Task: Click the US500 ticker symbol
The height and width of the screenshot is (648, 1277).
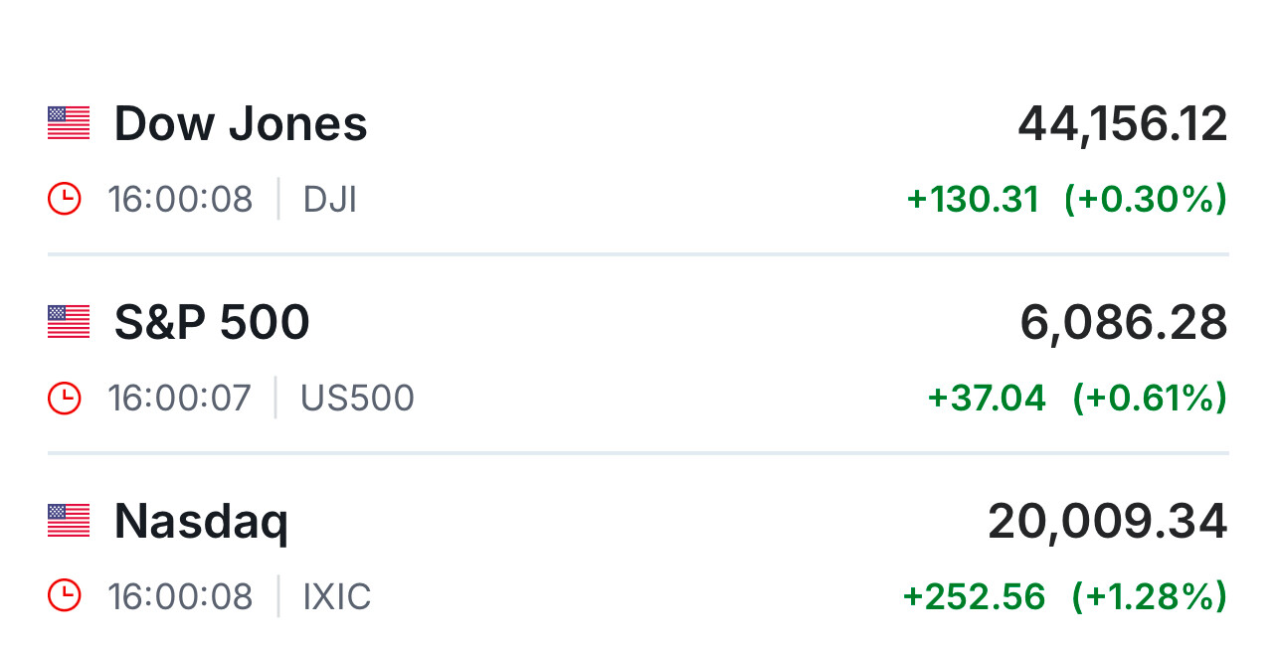Action: [x=358, y=399]
